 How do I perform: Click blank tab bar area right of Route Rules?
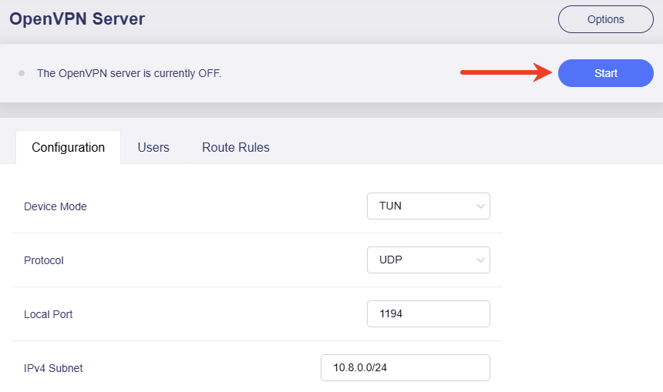coord(463,147)
